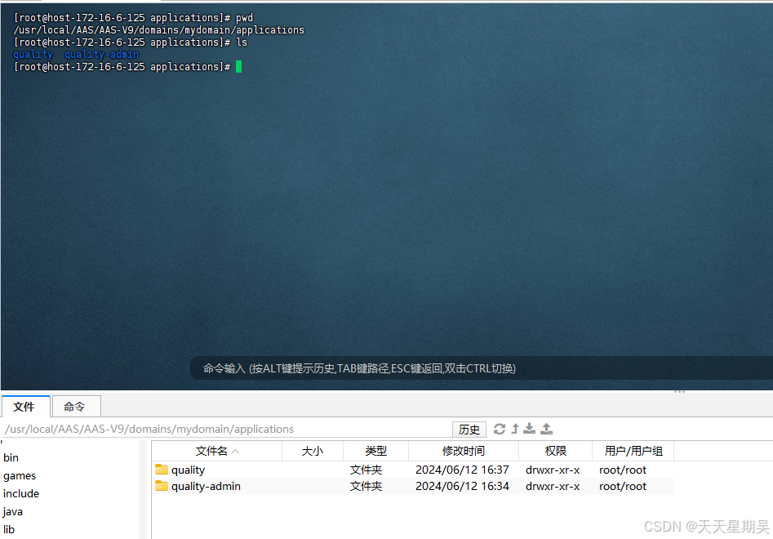The image size is (773, 539).
Task: Click the blue quality entry in terminal output
Action: pos(32,54)
